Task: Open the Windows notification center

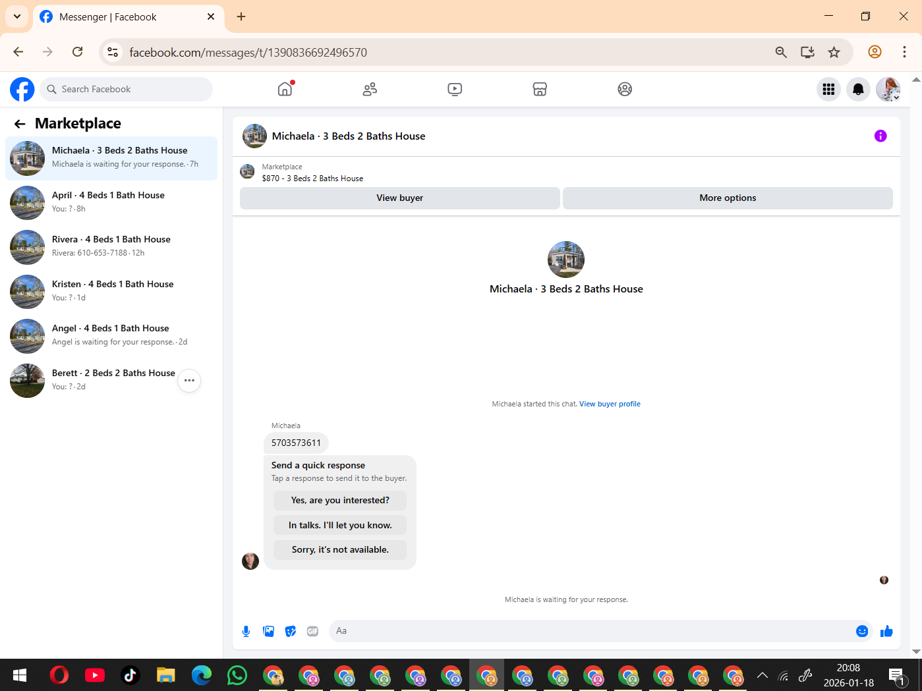Action: (x=896, y=675)
